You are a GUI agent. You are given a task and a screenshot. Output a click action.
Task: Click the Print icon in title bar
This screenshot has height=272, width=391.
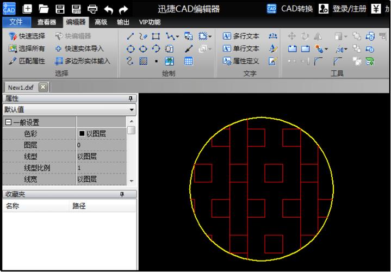[92, 9]
